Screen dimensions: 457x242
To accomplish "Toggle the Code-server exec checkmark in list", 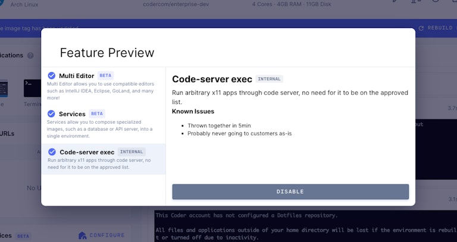I will (x=51, y=152).
